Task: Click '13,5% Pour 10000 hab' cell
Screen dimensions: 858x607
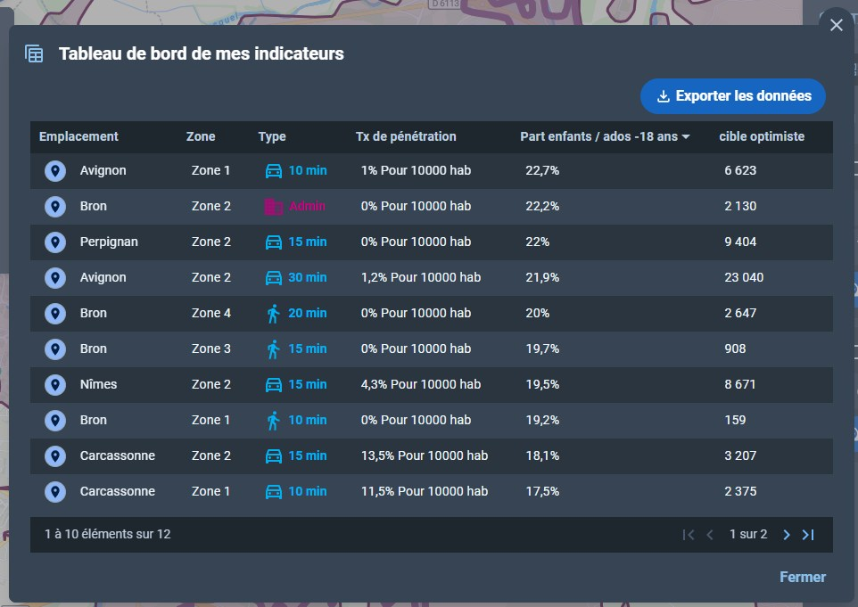Action: (x=424, y=455)
